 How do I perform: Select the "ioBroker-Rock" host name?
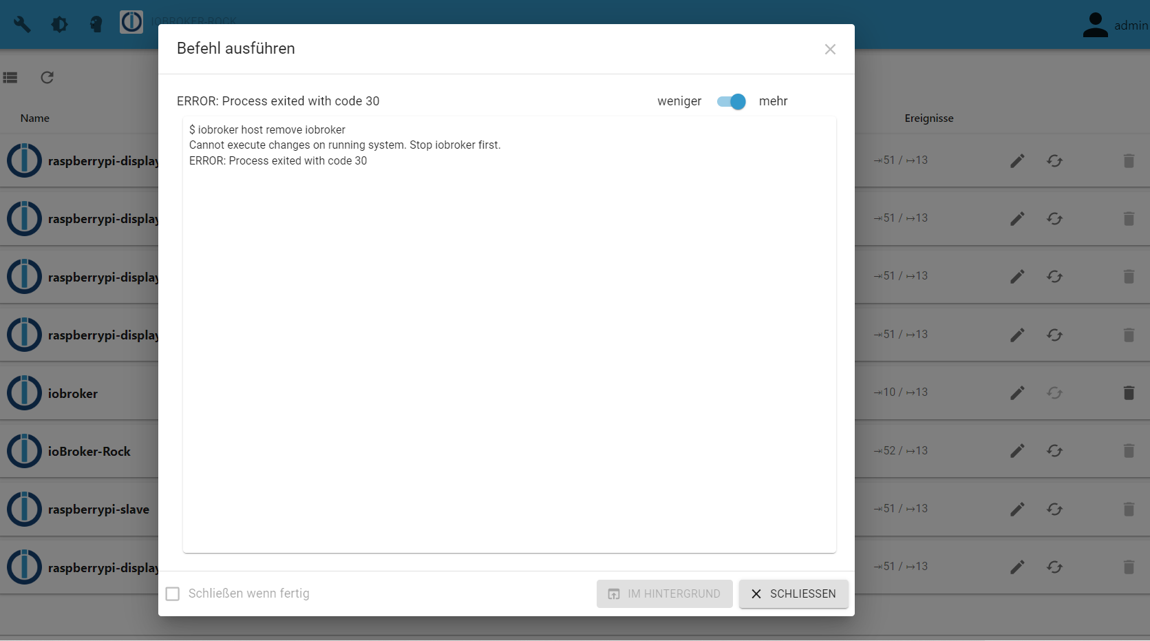89,452
